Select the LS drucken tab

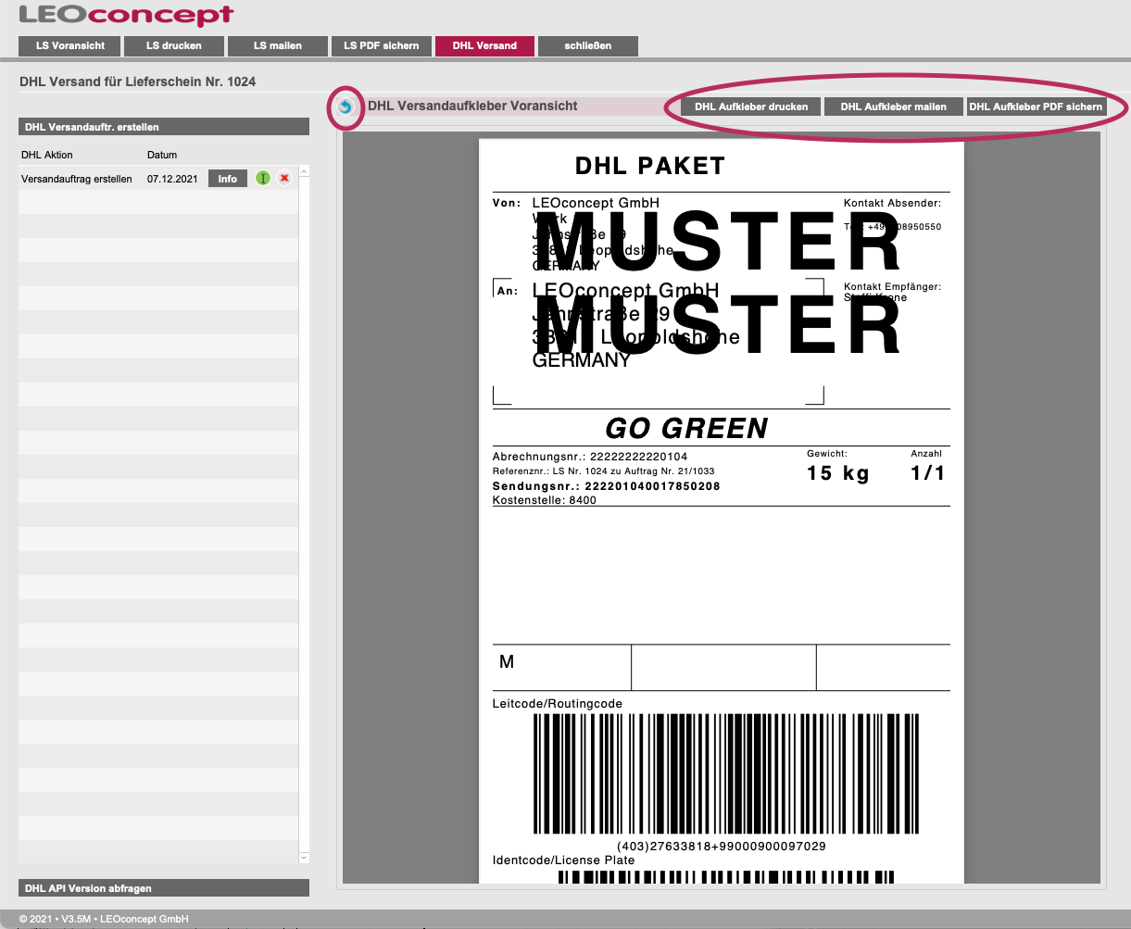173,45
